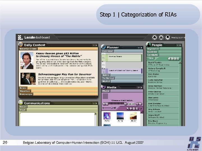202x151 pixels.
Task: Expand the Daily Content panel with plus
Action: tap(96, 45)
